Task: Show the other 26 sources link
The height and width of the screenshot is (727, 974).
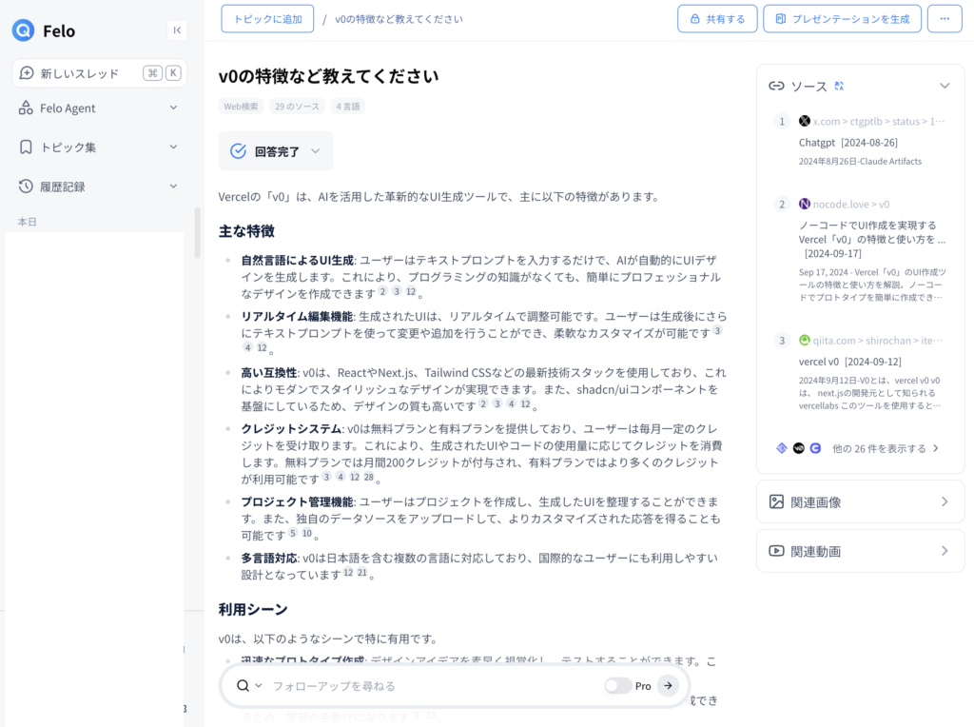Action: coord(885,447)
